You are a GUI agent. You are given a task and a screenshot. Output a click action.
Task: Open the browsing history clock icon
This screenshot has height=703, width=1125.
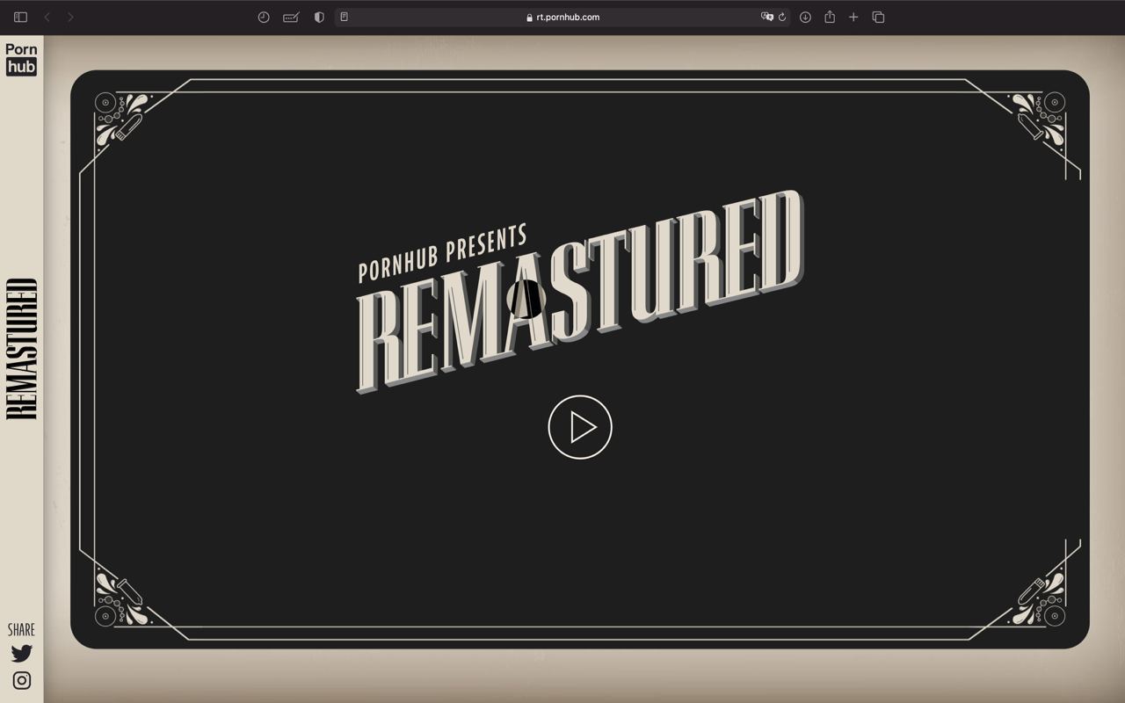point(264,17)
